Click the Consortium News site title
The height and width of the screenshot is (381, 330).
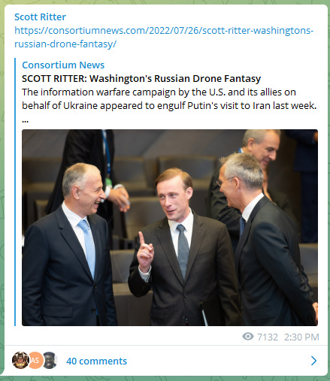(63, 65)
